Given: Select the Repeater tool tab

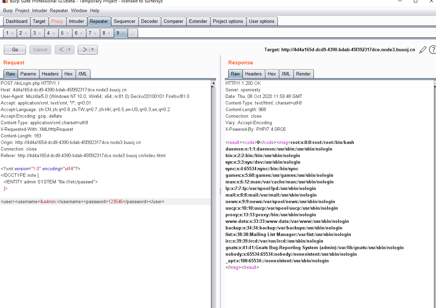Looking at the screenshot, I should tap(99, 21).
